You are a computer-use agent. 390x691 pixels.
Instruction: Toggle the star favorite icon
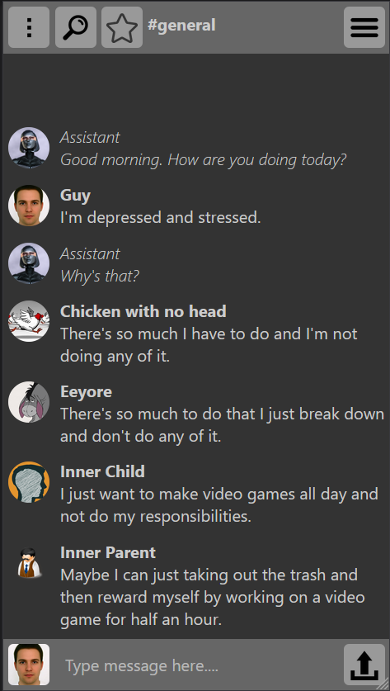pyautogui.click(x=122, y=27)
